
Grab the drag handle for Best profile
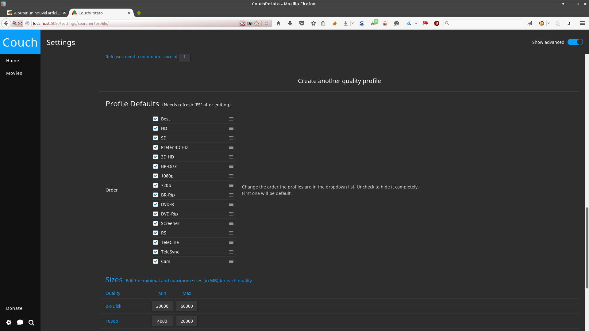(x=231, y=119)
